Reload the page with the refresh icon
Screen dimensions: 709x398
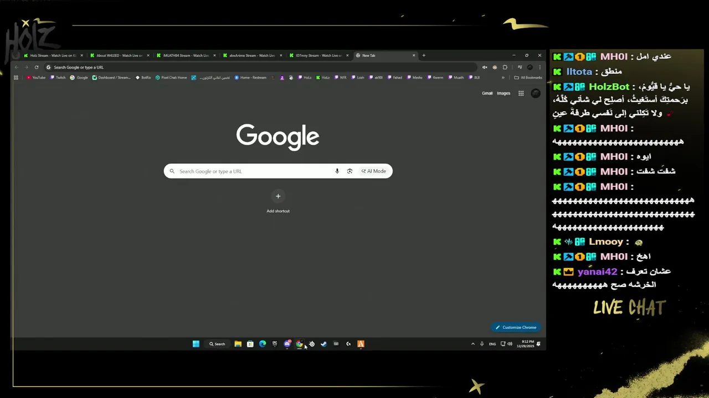click(x=37, y=67)
